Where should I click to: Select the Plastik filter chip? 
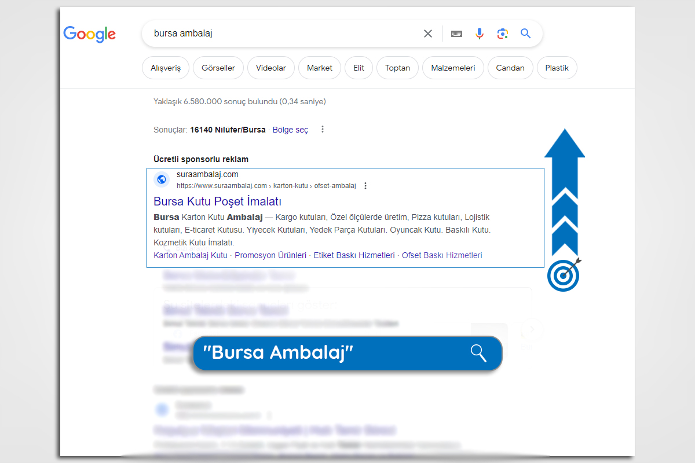tap(557, 68)
